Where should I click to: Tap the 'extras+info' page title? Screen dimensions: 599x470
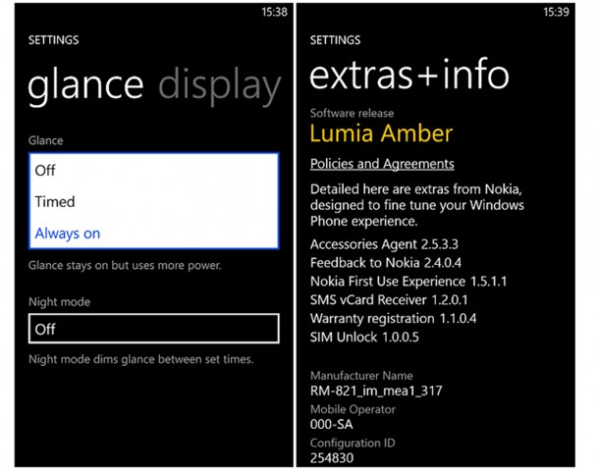pyautogui.click(x=409, y=75)
